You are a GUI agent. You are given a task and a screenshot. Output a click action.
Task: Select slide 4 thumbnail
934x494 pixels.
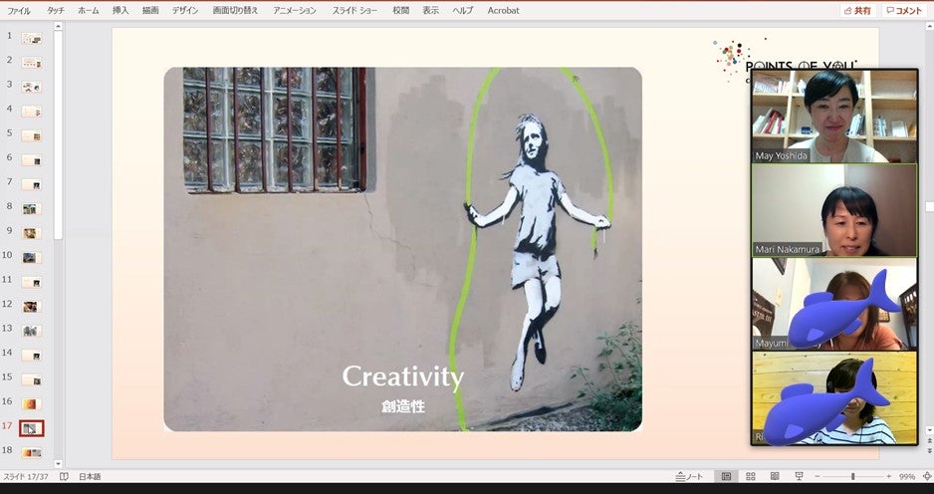coord(32,112)
